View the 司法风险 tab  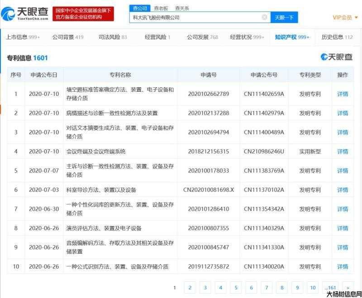click(110, 37)
